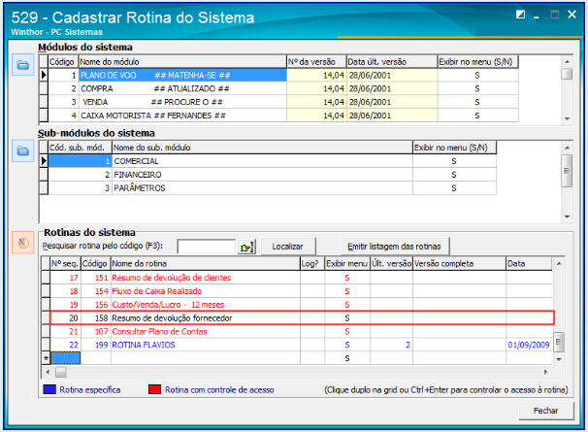Click the search hand icon next to code field

tap(246, 247)
